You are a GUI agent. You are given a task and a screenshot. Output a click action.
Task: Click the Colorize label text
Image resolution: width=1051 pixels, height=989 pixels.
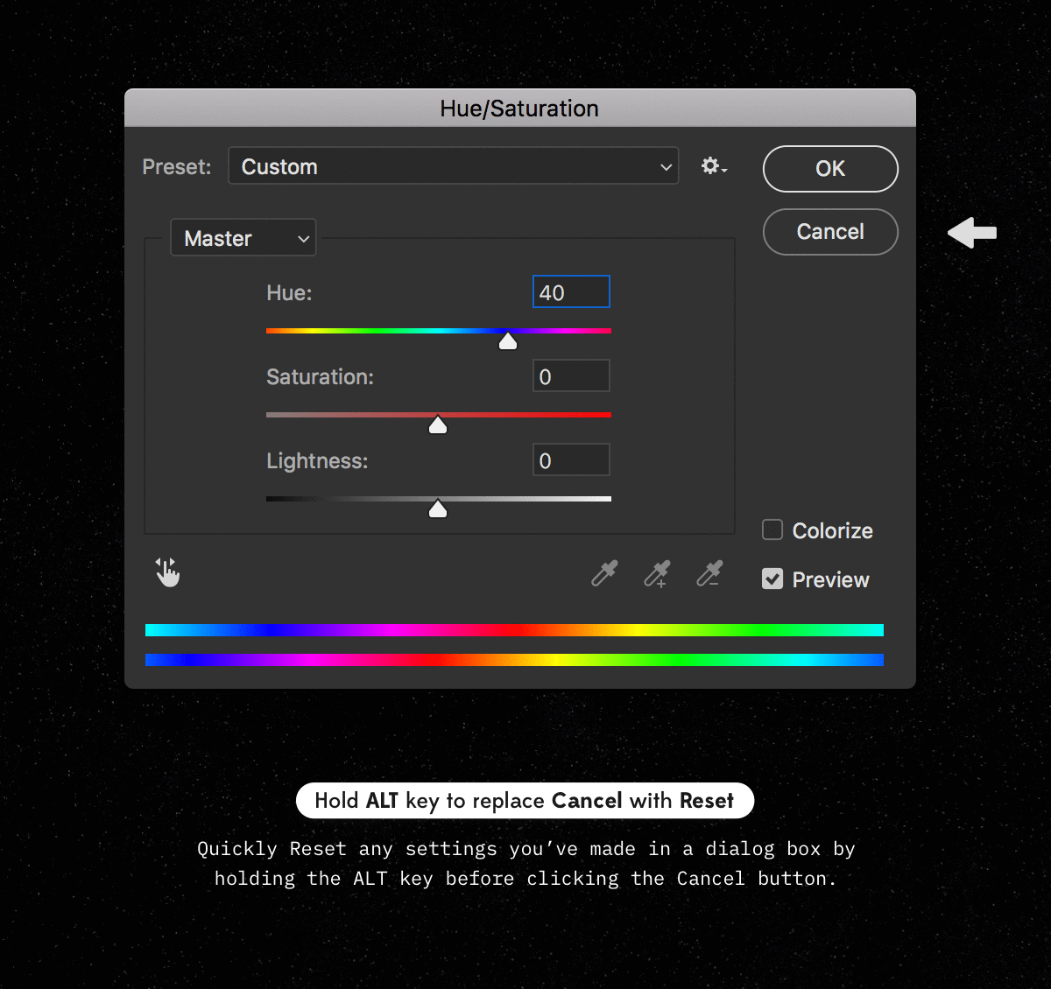pos(832,530)
